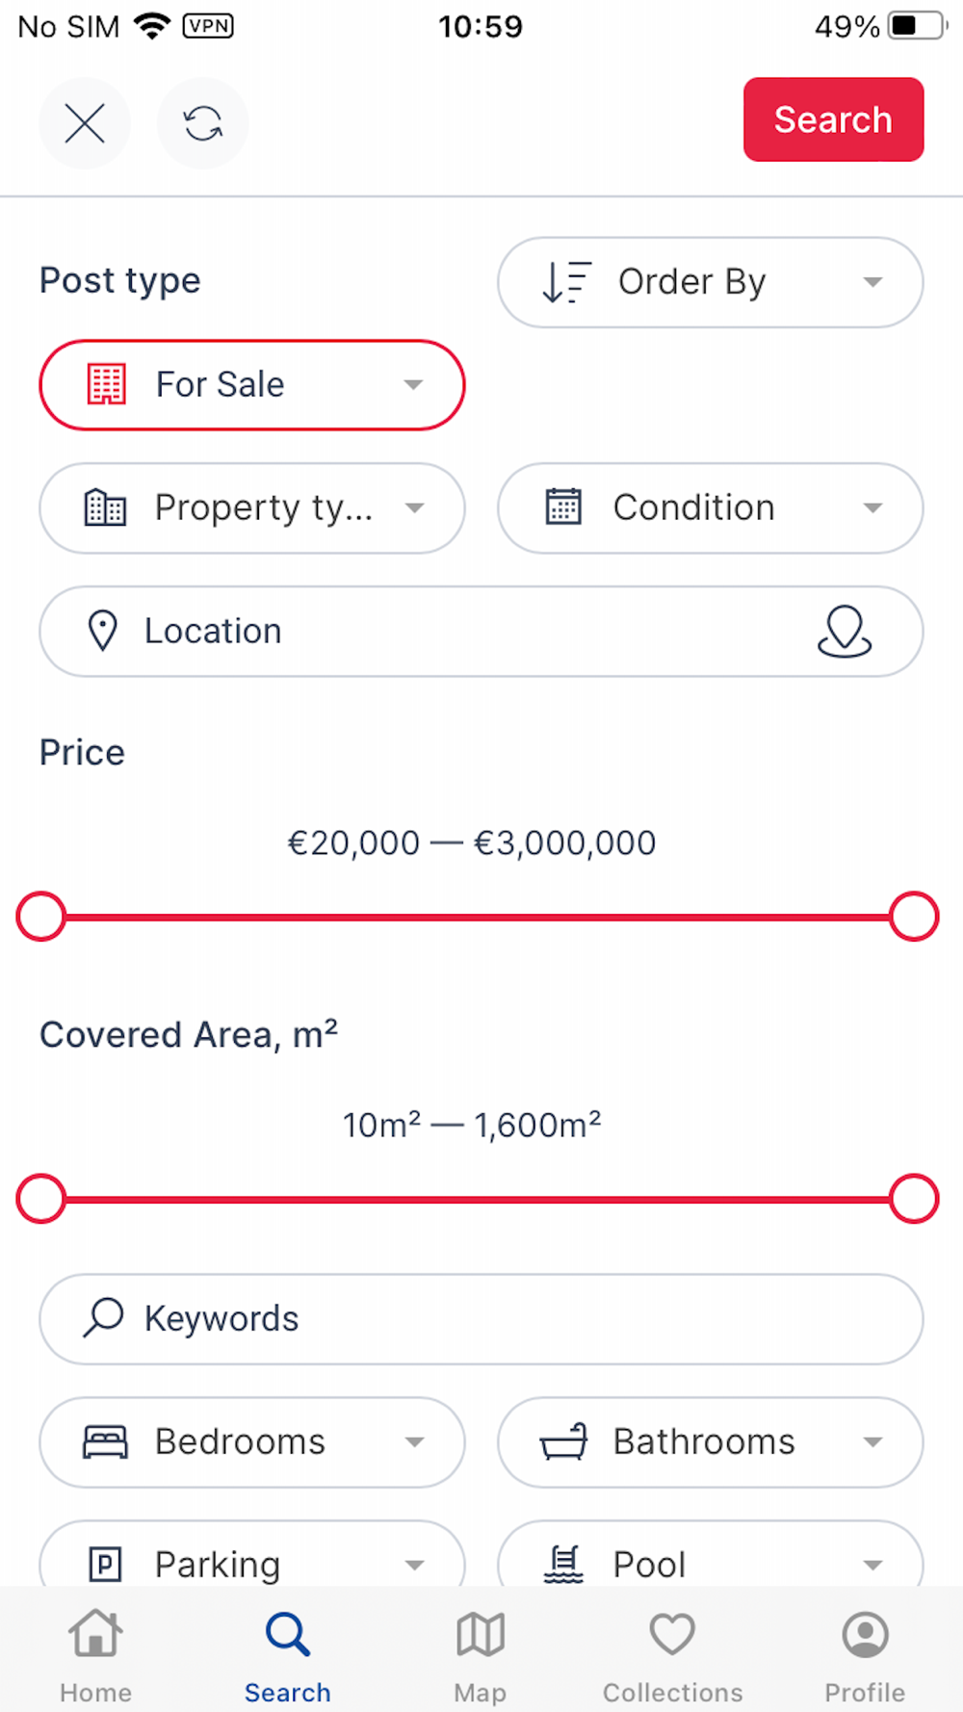
Task: Open the Order By dropdown
Action: coord(710,282)
